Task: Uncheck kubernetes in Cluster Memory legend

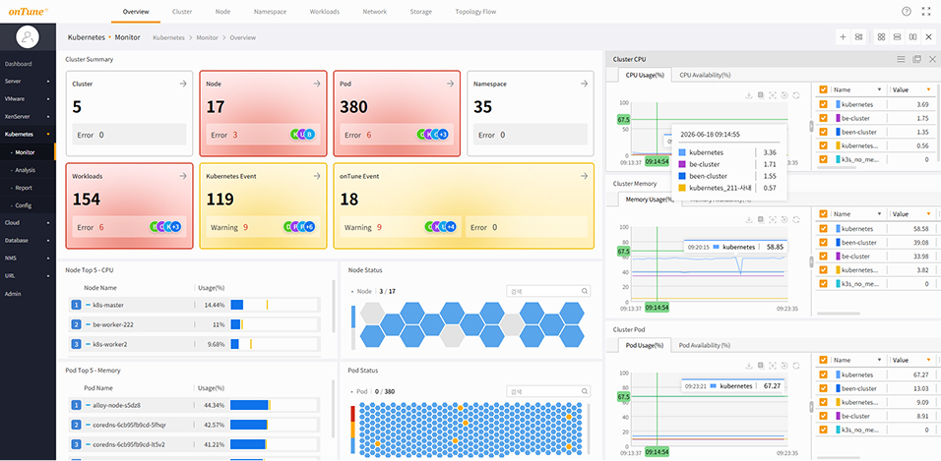Action: click(823, 228)
